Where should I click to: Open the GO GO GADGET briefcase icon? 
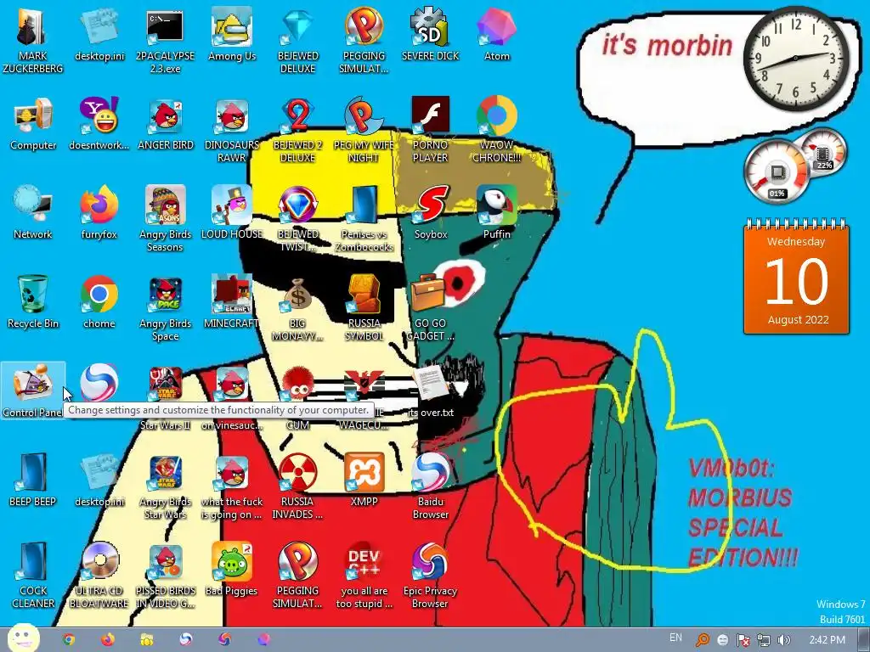coord(430,308)
